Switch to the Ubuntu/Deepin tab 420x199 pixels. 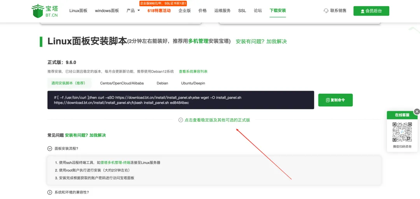[x=193, y=83]
